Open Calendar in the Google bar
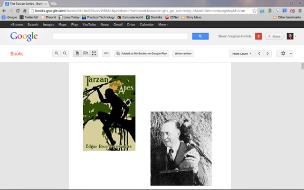This screenshot has height=190, width=304. tap(147, 25)
